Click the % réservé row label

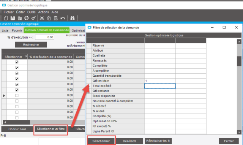[x=99, y=106]
